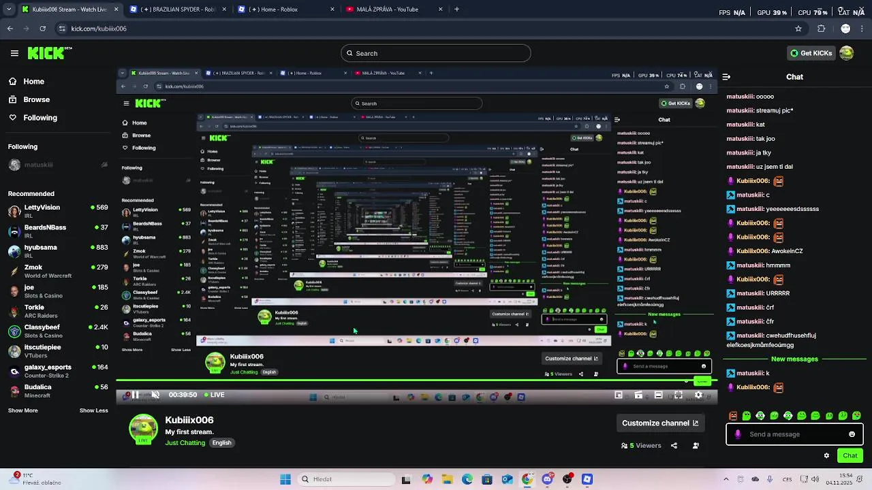Open File Explorer from taskbar
Viewport: 872px width, 490px height.
click(x=448, y=479)
